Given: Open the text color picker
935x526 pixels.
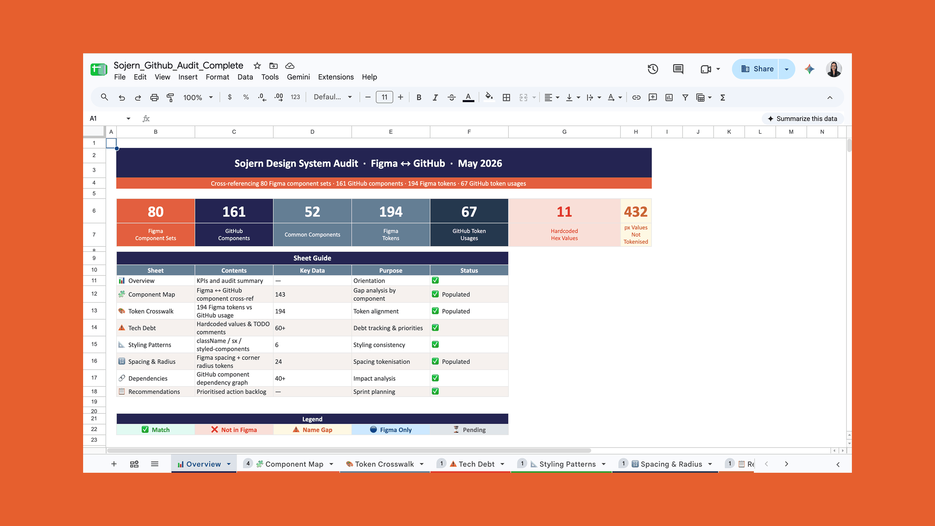Looking at the screenshot, I should pos(468,97).
